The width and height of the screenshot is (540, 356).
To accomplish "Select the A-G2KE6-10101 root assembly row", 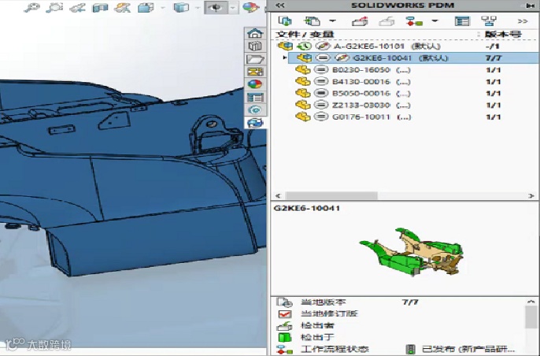I will tap(405, 46).
